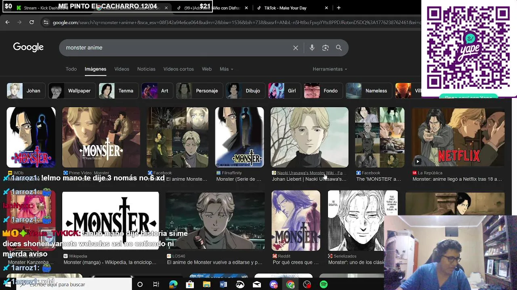Open Wikipedia 'Monster (manga)' title link
Screen dimensions: 517x290
(110, 263)
